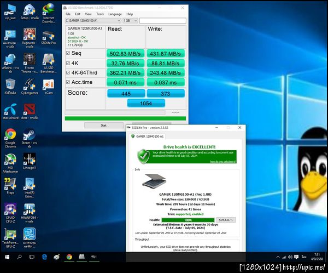This screenshot has width=328, height=273.
Task: Open the dota desktop shortcut
Action: point(30,111)
